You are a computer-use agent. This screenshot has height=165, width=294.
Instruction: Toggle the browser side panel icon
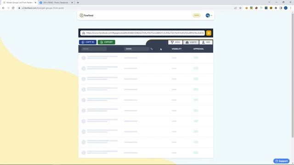pos(281,8)
